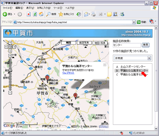Image resolution: width=159 pixels, height=136 pixels.
Task: Open the お気に入り favorites star button
Action: click(66, 14)
